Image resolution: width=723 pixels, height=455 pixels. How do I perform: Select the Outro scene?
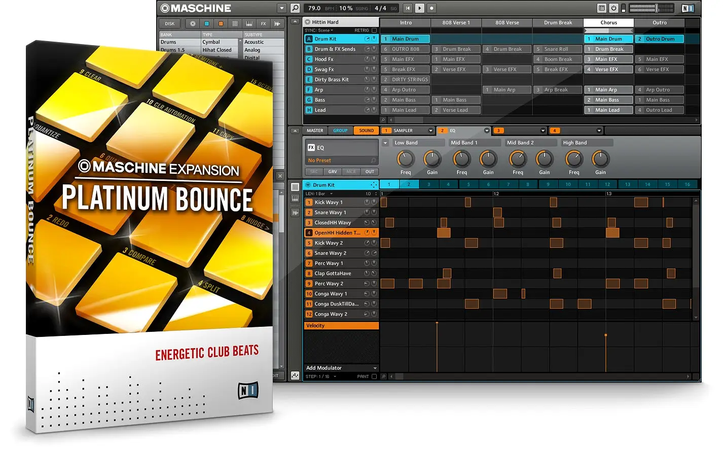pyautogui.click(x=659, y=23)
